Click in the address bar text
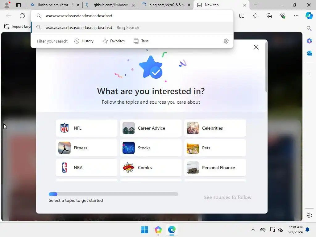Image resolution: width=316 pixels, height=237 pixels. (x=79, y=16)
